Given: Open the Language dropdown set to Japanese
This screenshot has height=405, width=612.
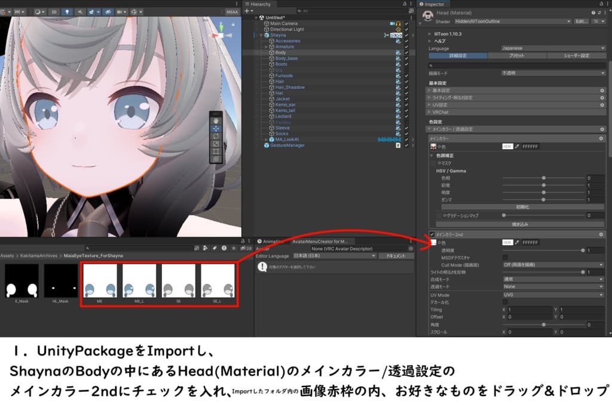Looking at the screenshot, I should coord(553,48).
